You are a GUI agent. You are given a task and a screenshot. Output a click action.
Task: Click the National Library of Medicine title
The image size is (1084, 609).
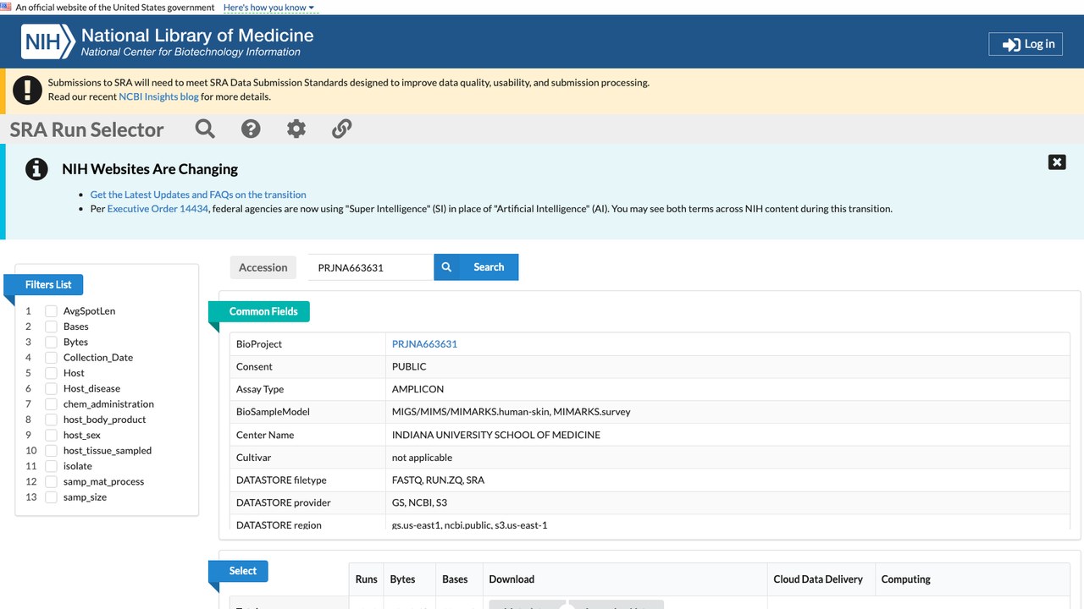pos(197,36)
